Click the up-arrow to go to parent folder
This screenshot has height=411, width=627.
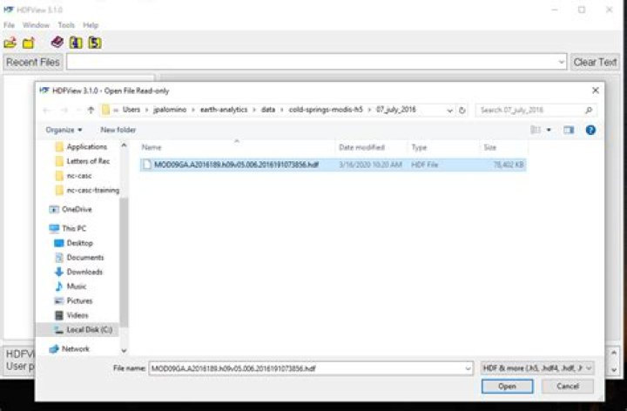tap(91, 111)
